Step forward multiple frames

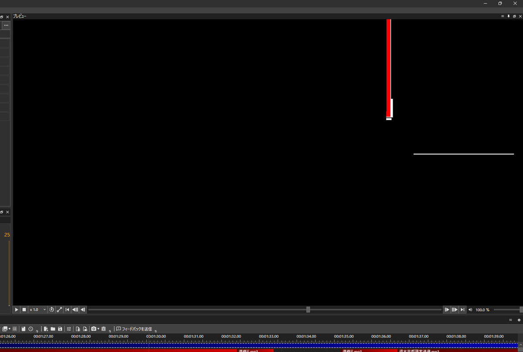(455, 310)
